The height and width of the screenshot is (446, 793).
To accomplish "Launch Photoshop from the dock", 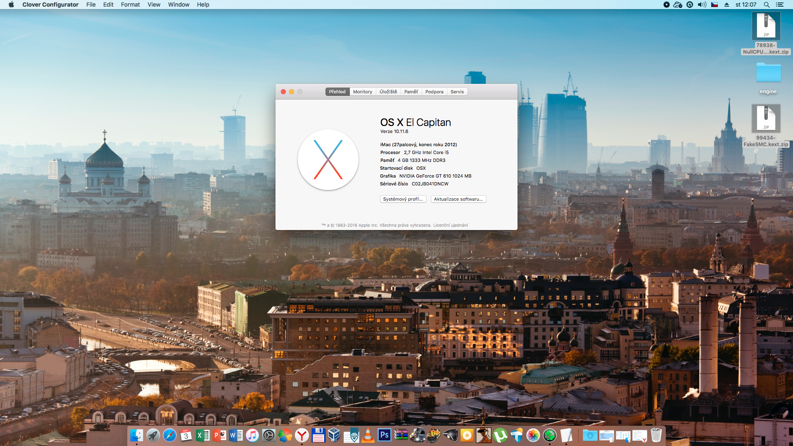I will [x=384, y=435].
